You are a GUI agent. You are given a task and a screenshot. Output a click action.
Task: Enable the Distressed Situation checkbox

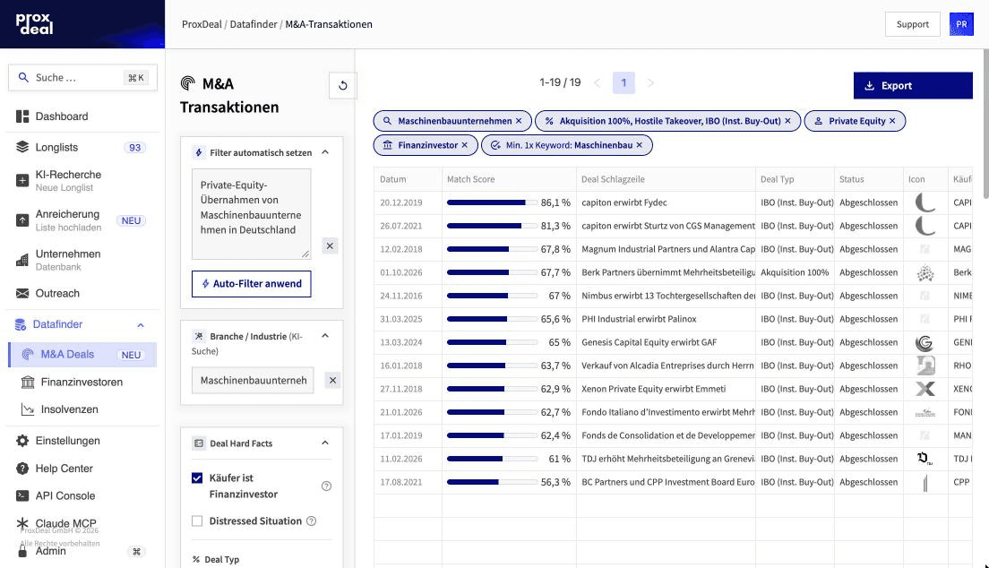point(197,521)
